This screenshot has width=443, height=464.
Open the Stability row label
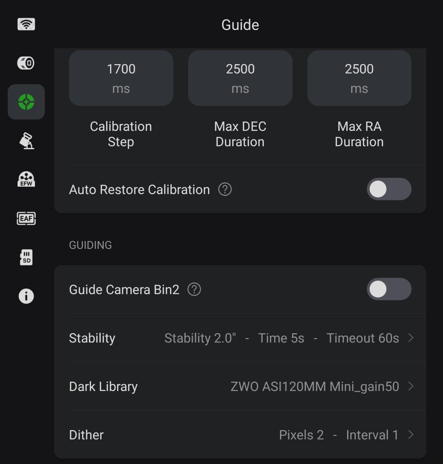click(x=92, y=338)
